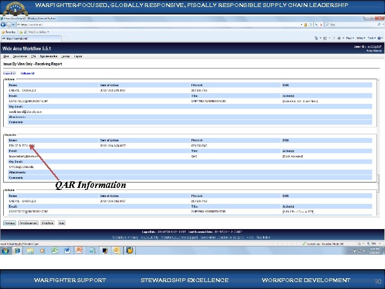The height and width of the screenshot is (289, 385).
Task: Click the feeds icon in command bar
Action: click(x=325, y=38)
